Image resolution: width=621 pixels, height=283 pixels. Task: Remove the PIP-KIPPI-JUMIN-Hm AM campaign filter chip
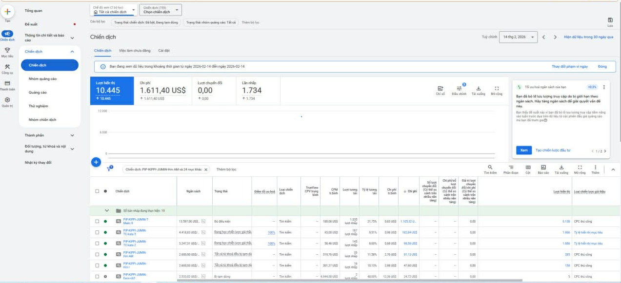tap(206, 170)
